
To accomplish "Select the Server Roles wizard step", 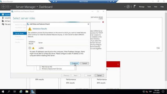I will pos(20,33).
